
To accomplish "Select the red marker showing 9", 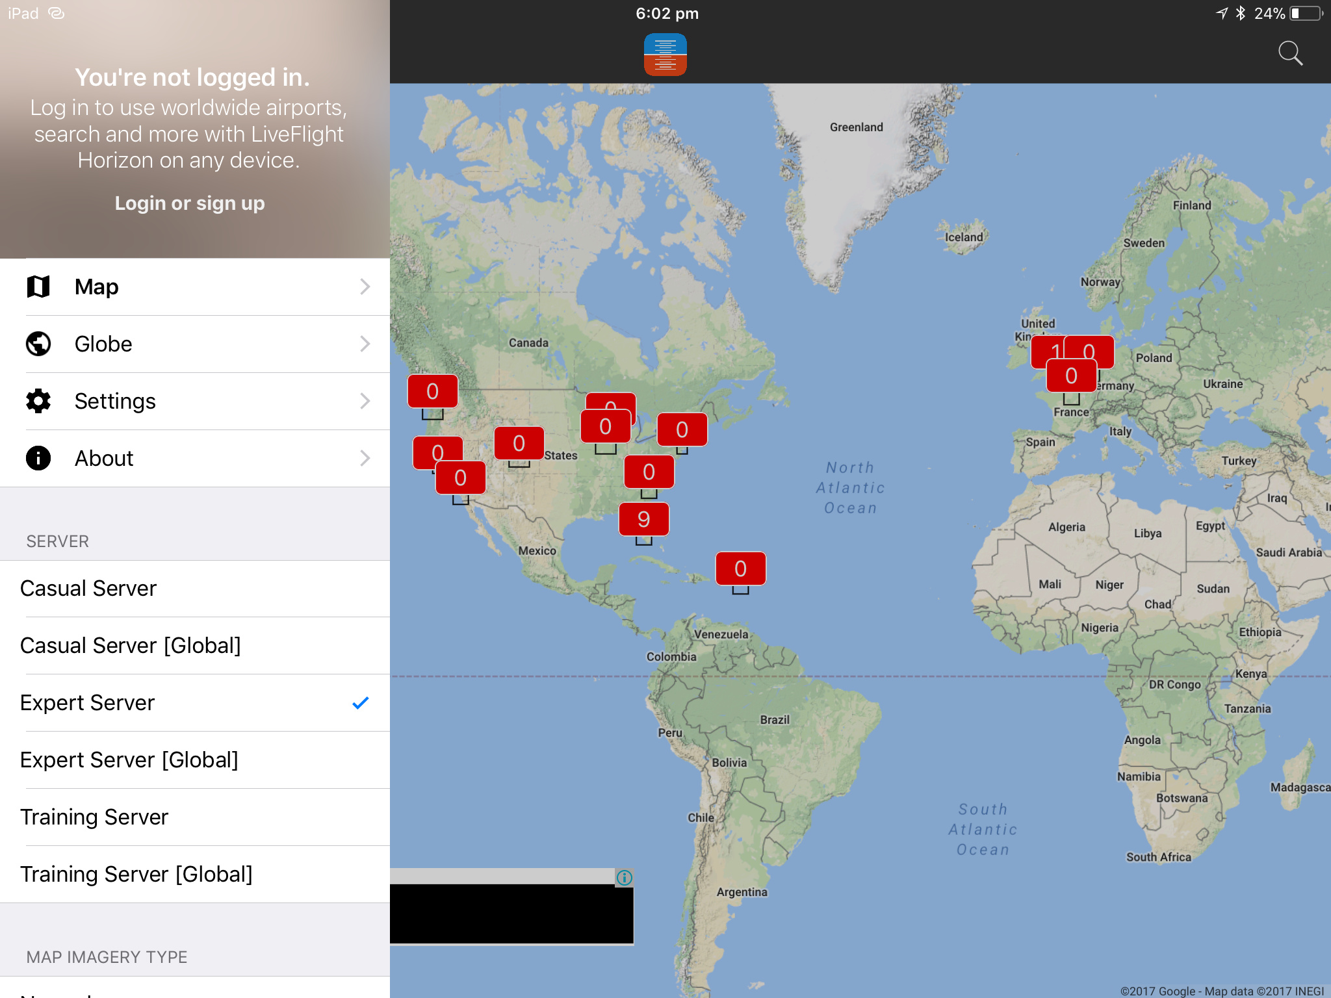I will pyautogui.click(x=643, y=519).
